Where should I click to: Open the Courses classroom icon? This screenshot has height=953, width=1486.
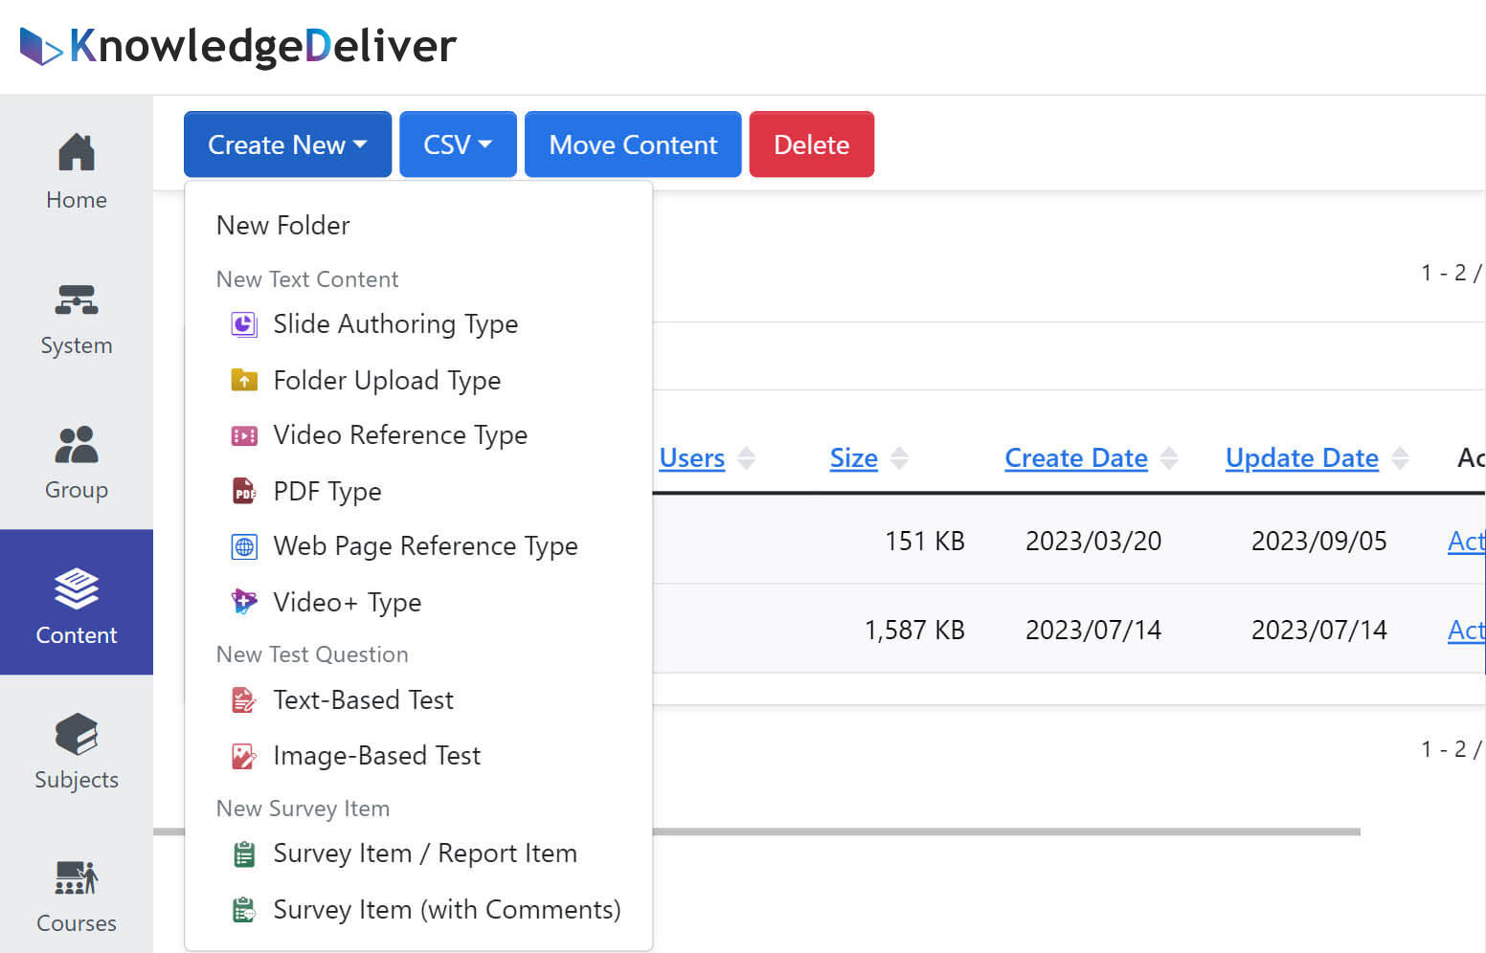(x=77, y=877)
